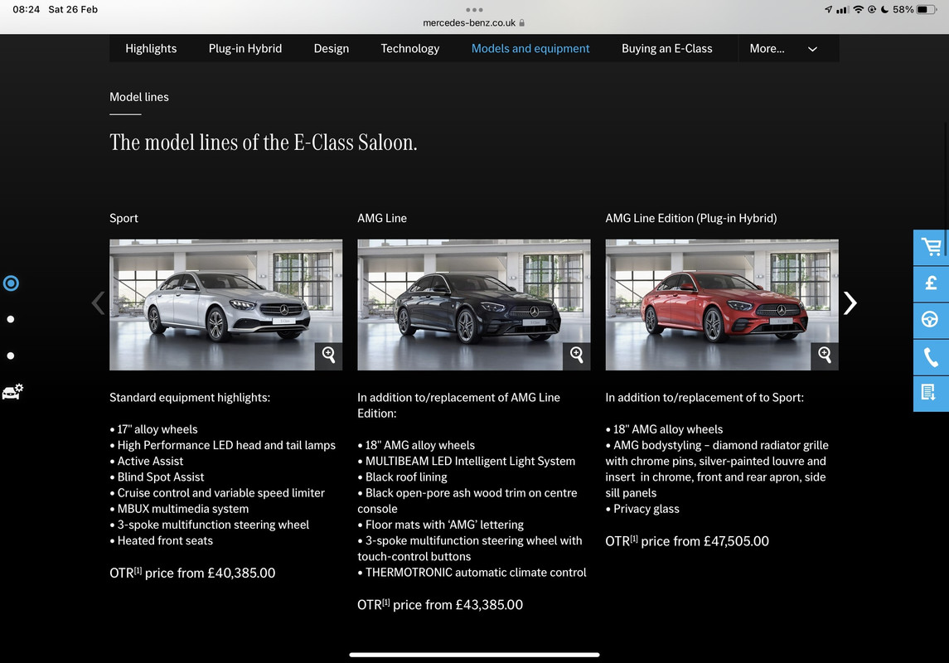949x663 pixels.
Task: Tap the Wi-Fi status icon
Action: tap(858, 10)
